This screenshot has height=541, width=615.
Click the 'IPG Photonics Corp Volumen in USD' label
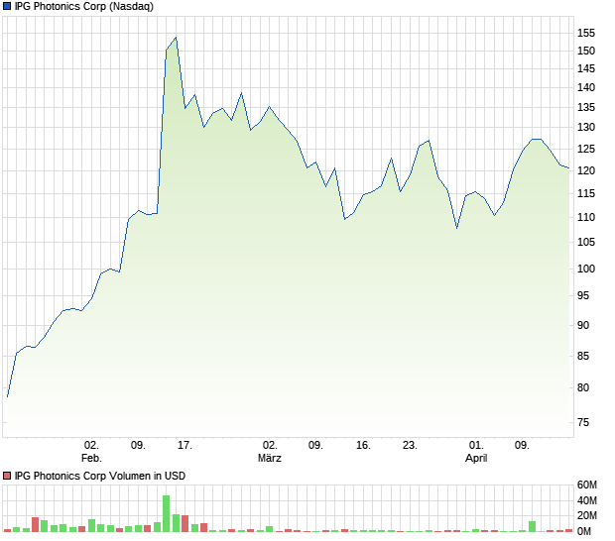[99, 476]
